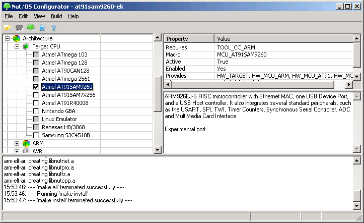Toggle the Atmel ATmega 103 checkbox

click(36, 54)
